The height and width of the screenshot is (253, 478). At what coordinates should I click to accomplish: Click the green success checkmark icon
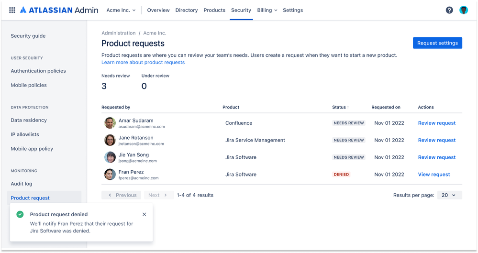pos(20,214)
